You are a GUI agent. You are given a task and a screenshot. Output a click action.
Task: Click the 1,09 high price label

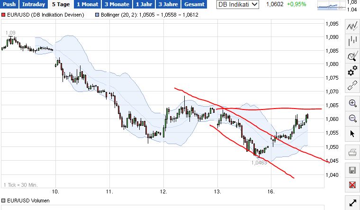click(x=10, y=33)
